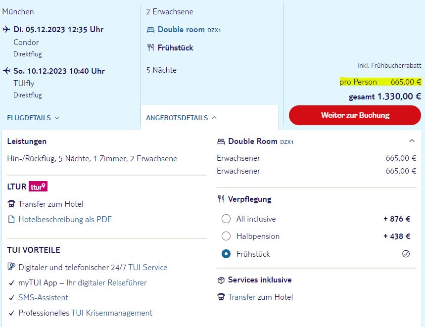Click the package icon beside Services inklusive

221,280
